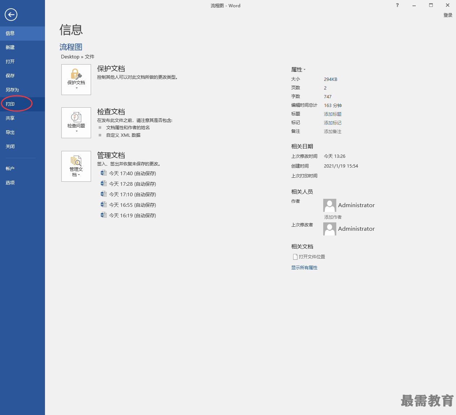Select 关闭 in the sidebar
The height and width of the screenshot is (415, 456).
(22, 147)
